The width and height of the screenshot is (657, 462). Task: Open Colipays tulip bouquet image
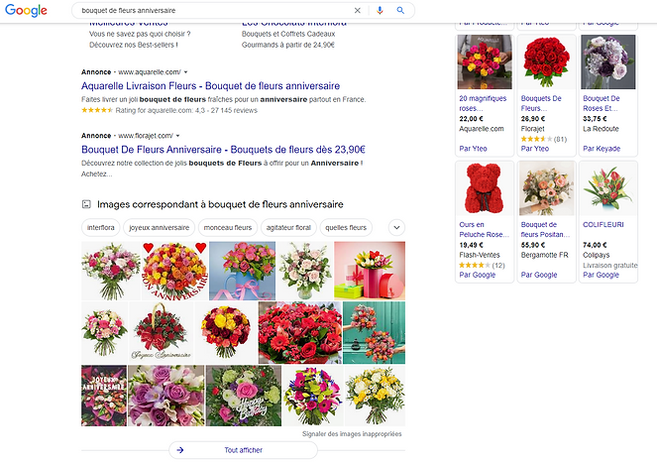pos(608,188)
